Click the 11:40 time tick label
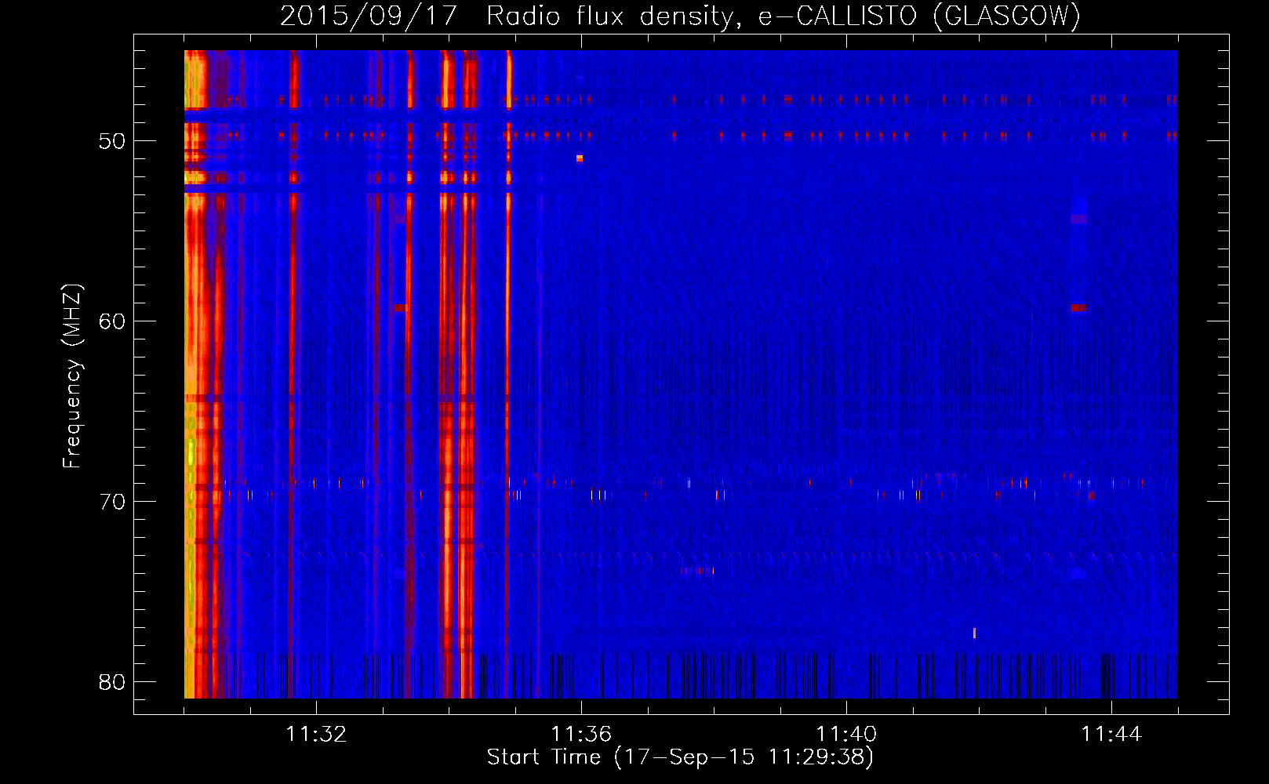 click(x=846, y=734)
